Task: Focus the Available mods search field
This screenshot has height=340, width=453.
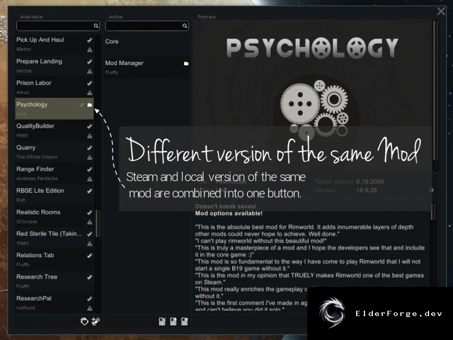Action: (x=58, y=26)
